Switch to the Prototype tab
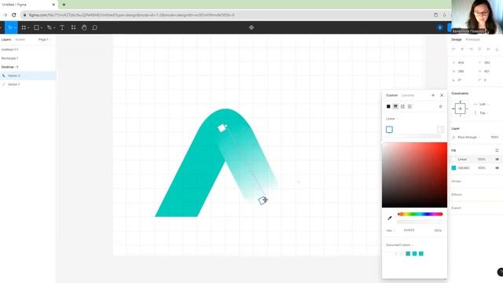 click(x=473, y=39)
